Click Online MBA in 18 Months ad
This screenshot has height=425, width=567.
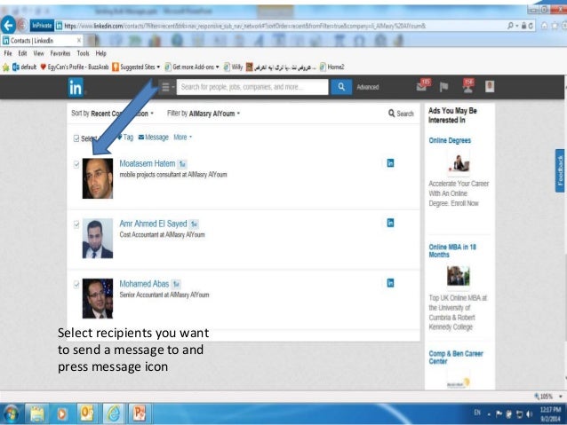[x=452, y=250]
